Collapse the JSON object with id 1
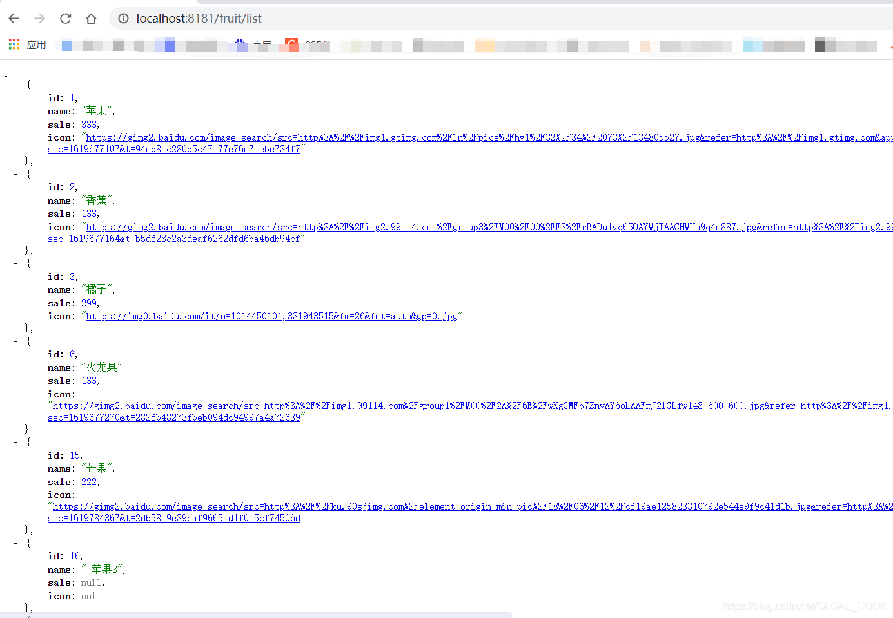 15,85
